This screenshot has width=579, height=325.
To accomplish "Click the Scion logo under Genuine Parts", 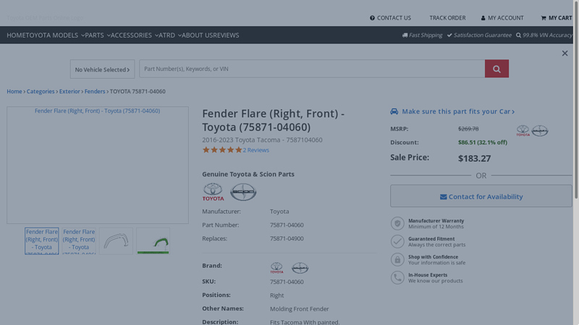I will pos(243,192).
